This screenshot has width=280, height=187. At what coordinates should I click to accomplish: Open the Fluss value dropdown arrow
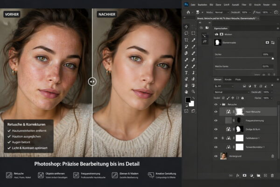271,12
